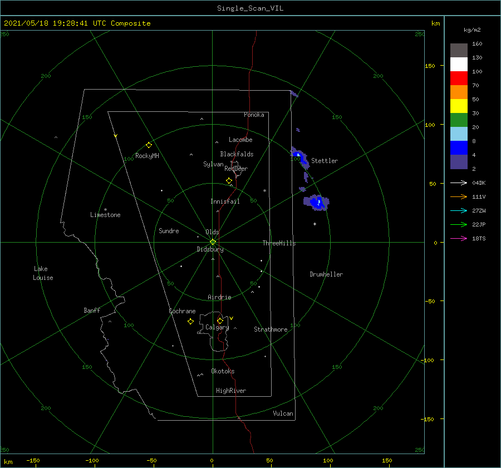This screenshot has width=501, height=468.
Task: Select the gray color swatch at top of legend
Action: (459, 51)
